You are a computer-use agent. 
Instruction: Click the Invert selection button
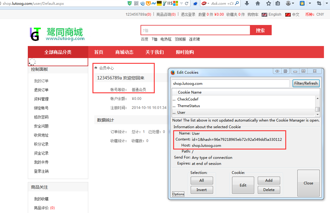coord(202,190)
